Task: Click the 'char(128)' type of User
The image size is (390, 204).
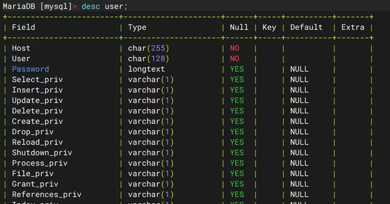Action: pyautogui.click(x=148, y=59)
